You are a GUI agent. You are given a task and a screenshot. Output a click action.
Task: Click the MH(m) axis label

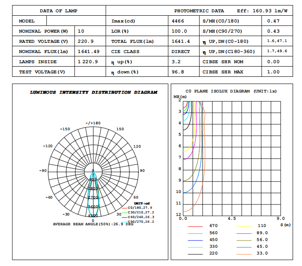[180, 97]
